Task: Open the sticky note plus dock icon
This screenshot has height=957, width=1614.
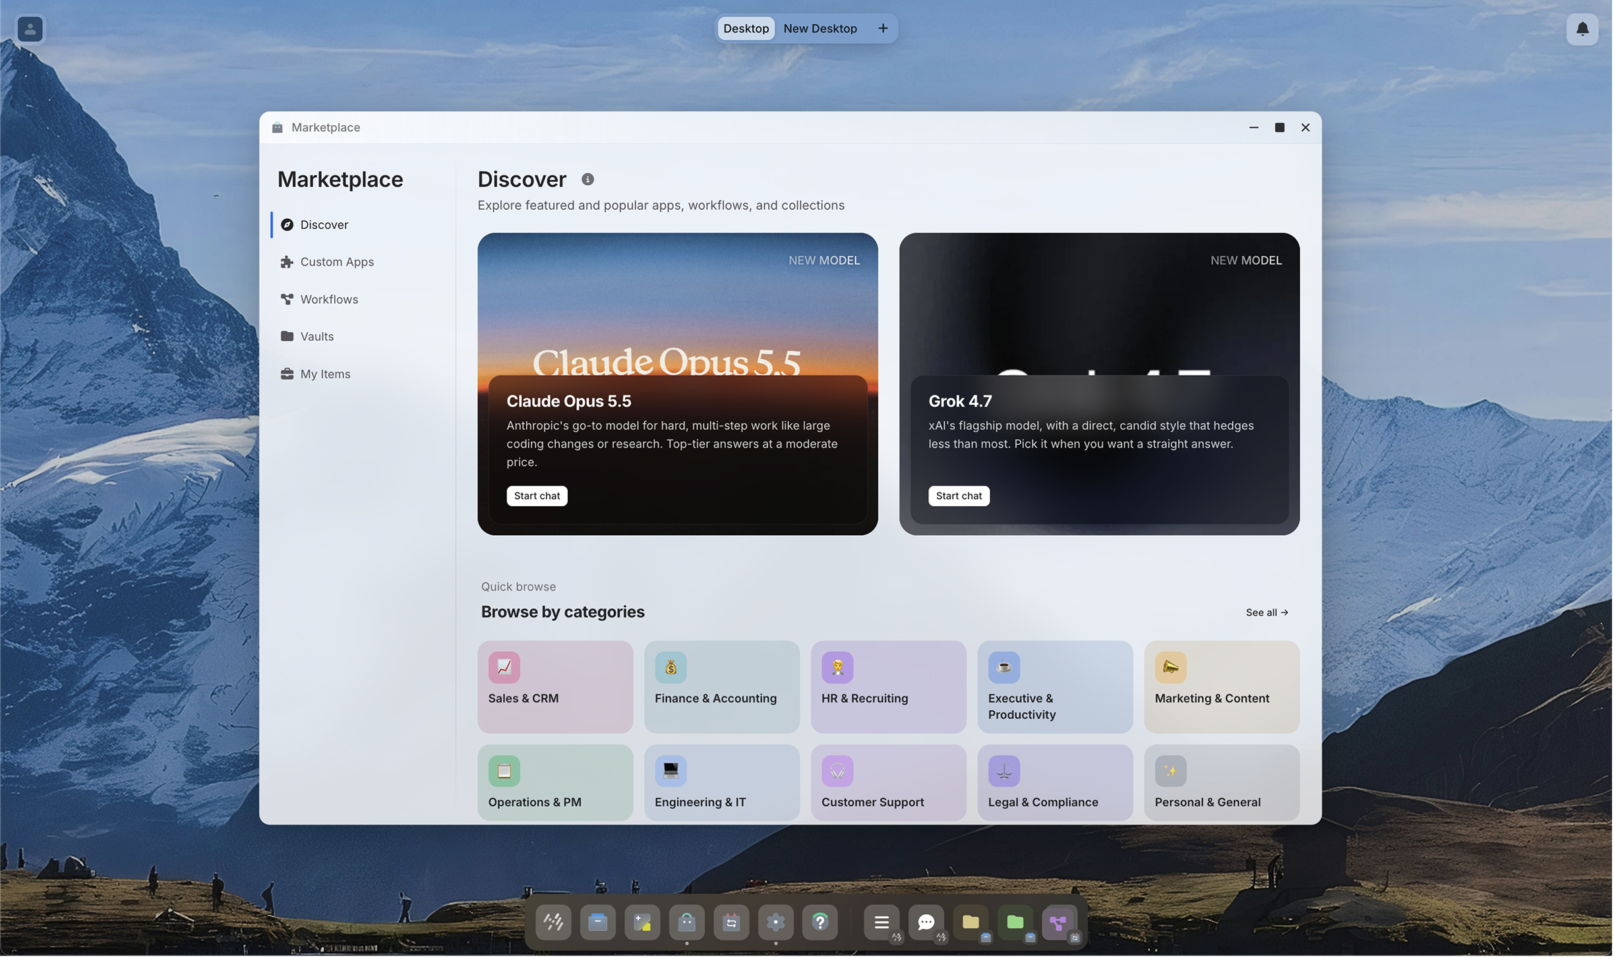Action: coord(643,923)
